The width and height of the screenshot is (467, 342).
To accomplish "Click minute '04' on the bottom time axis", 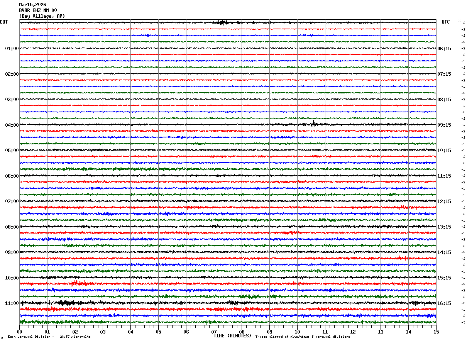I will [x=130, y=332].
